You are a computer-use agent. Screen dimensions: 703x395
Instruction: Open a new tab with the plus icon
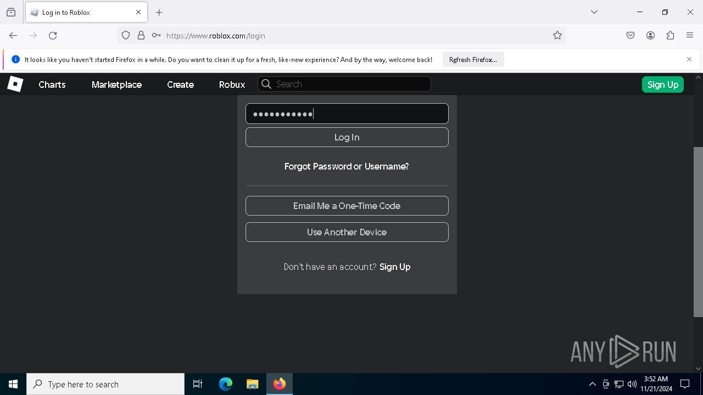click(x=159, y=12)
